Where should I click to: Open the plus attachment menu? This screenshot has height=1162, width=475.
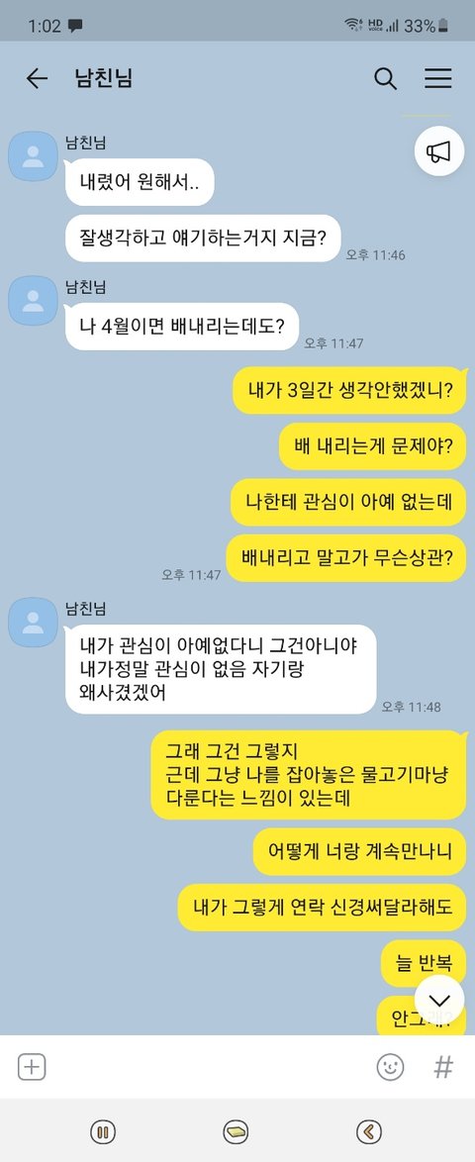pos(32,1067)
